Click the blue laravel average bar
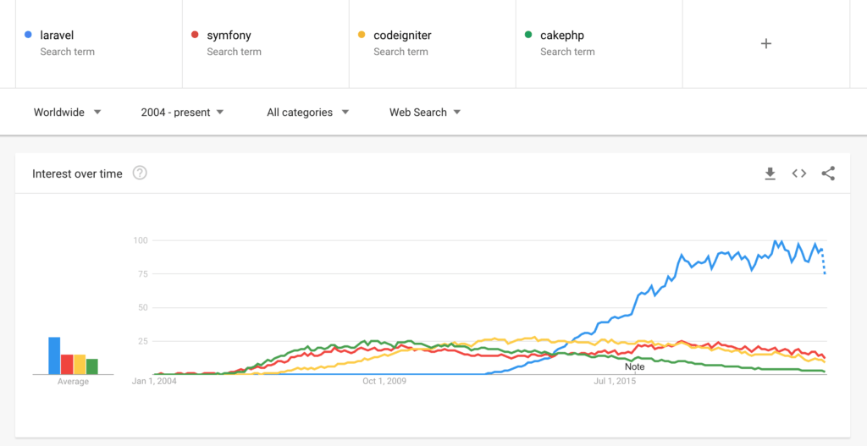The image size is (867, 446). pyautogui.click(x=54, y=355)
